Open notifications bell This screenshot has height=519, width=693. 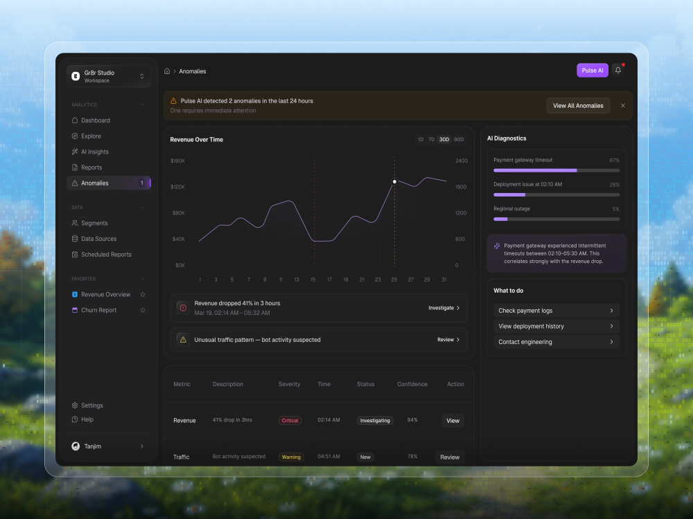click(x=618, y=70)
